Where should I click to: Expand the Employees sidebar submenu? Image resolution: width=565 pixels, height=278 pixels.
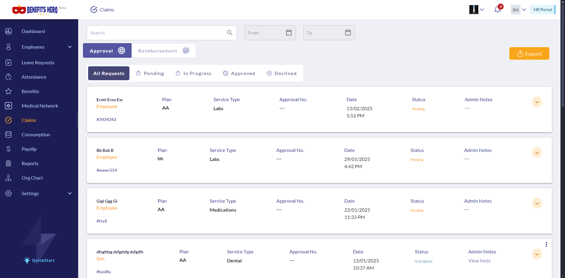(70, 47)
